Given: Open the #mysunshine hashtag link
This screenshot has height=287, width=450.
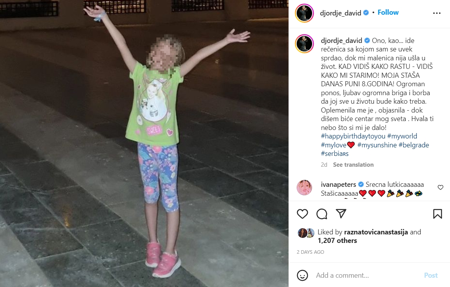Looking at the screenshot, I should coord(377,145).
